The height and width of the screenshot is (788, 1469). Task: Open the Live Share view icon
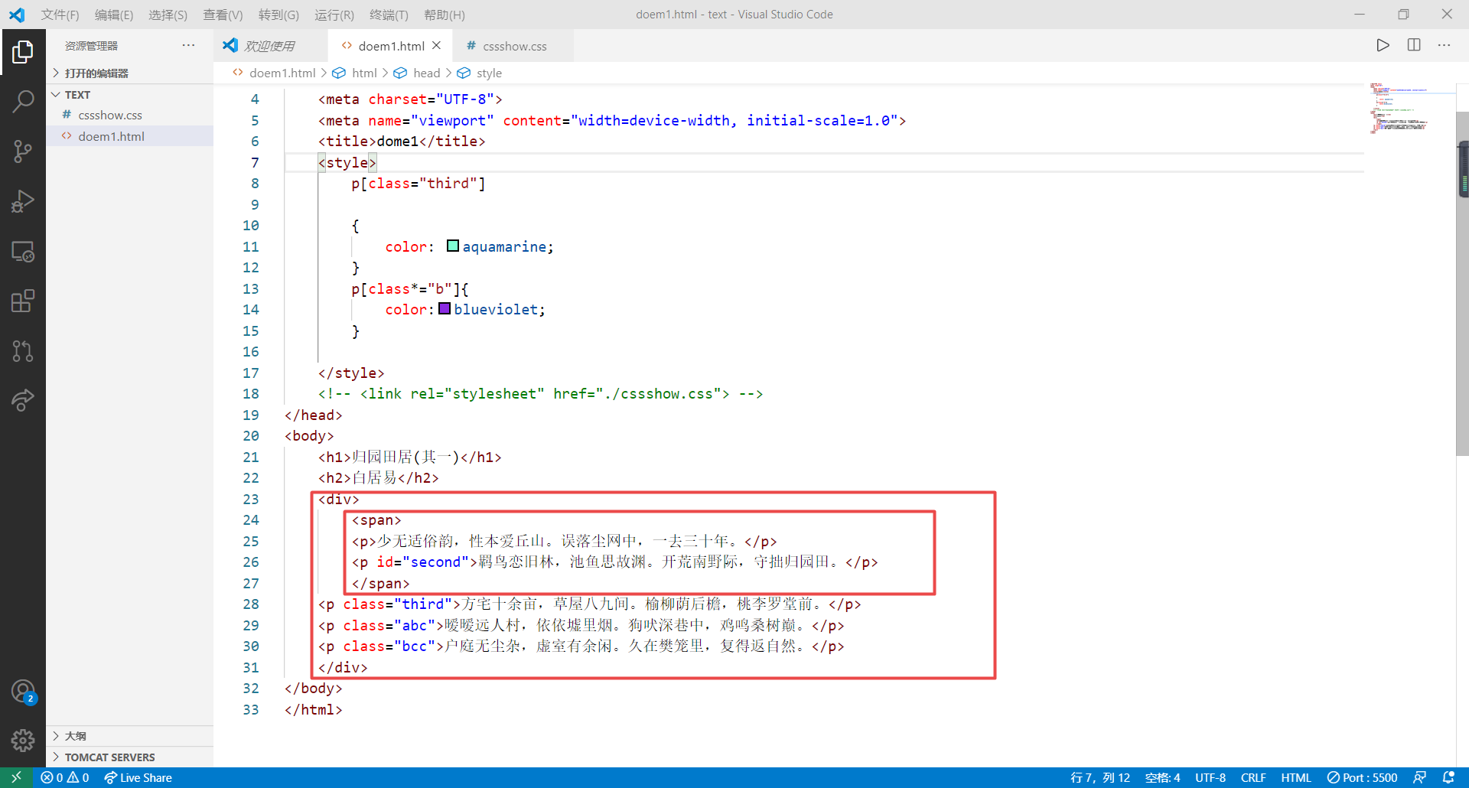[x=23, y=400]
